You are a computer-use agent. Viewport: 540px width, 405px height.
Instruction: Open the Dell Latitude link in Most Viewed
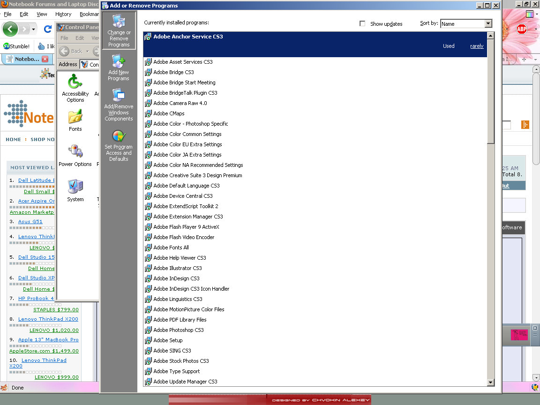tap(36, 180)
